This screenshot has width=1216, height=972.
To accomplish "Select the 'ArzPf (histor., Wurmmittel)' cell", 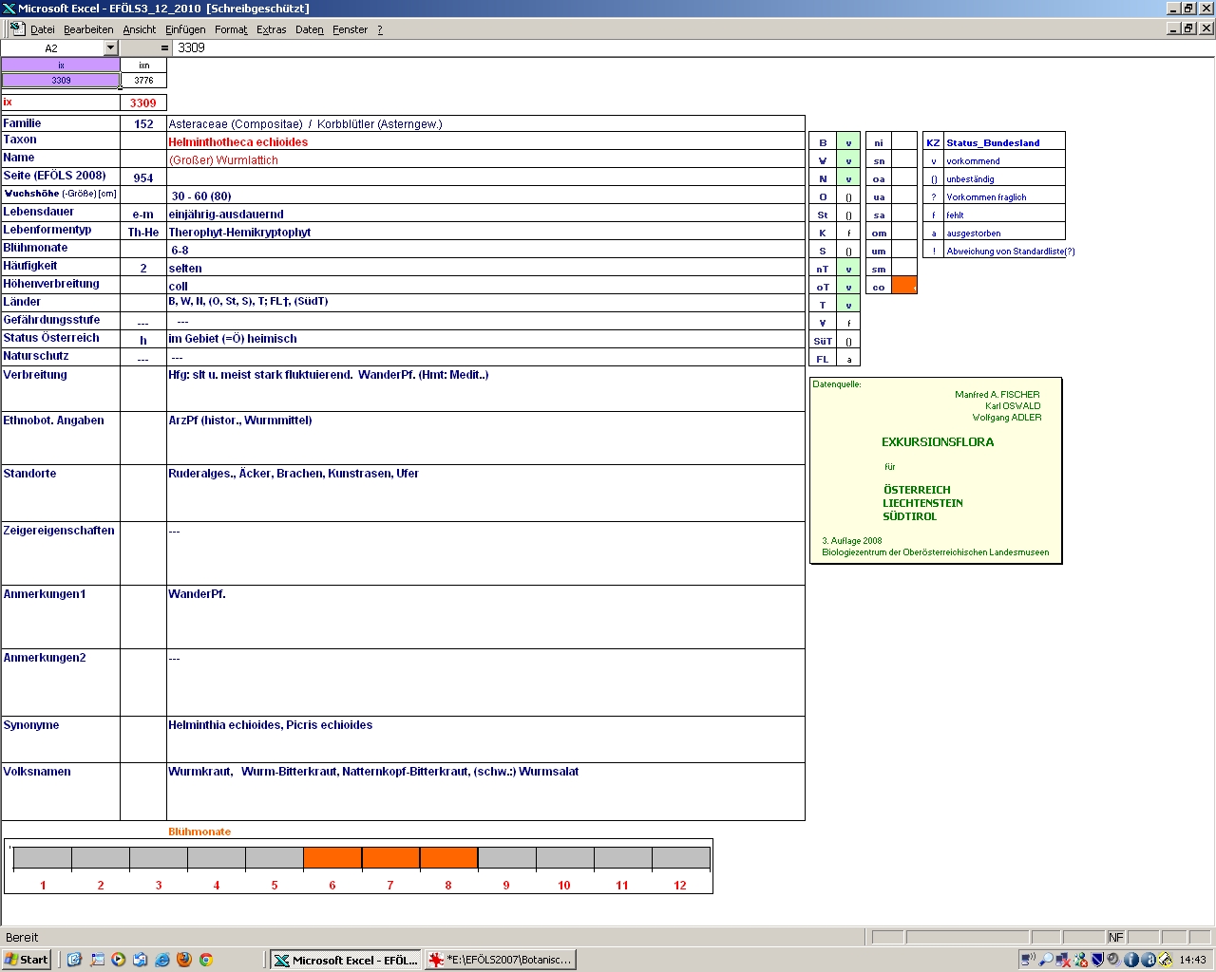I will tap(485, 438).
